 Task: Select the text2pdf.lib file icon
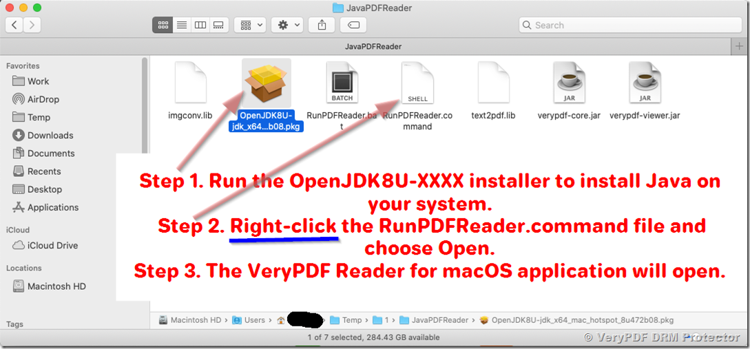coord(493,83)
